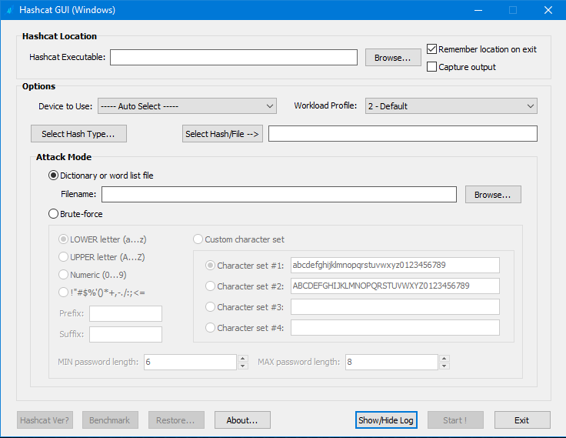The image size is (566, 438).
Task: Click MIN password length value field
Action: pos(190,362)
